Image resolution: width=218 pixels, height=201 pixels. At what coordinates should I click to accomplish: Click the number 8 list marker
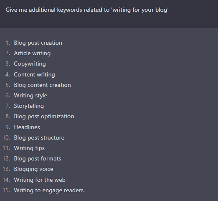pyautogui.click(x=8, y=117)
